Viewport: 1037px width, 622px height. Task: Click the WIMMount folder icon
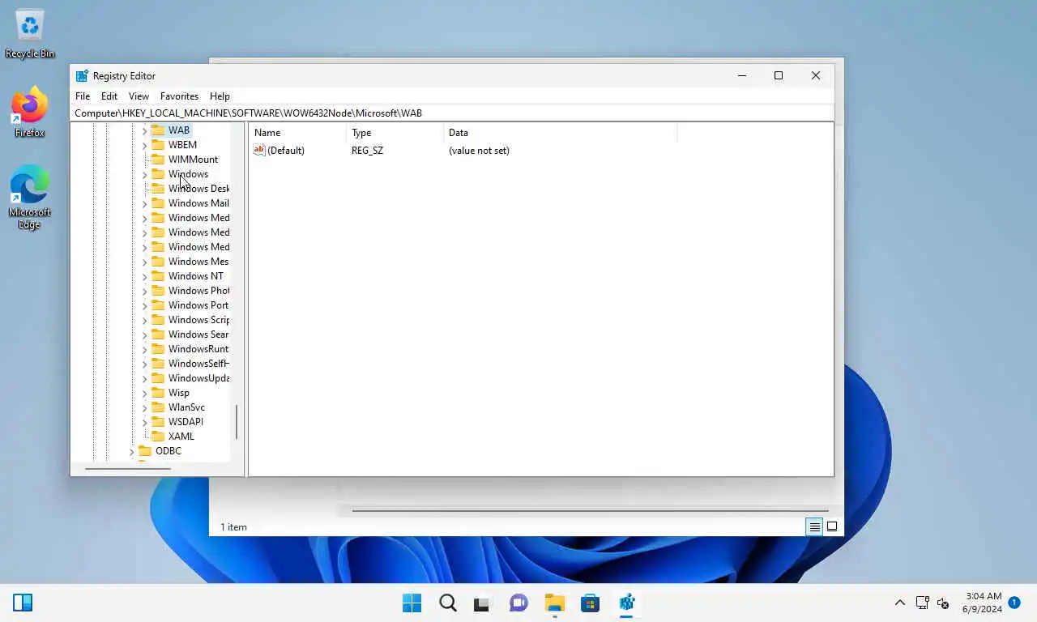point(158,160)
